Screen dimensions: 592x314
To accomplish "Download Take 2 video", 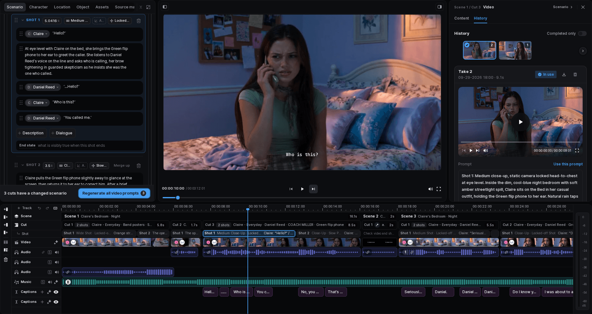I will [x=564, y=74].
